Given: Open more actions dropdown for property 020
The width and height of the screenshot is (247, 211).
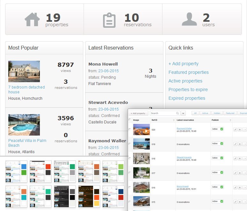Looking at the screenshot, I should (244, 129).
